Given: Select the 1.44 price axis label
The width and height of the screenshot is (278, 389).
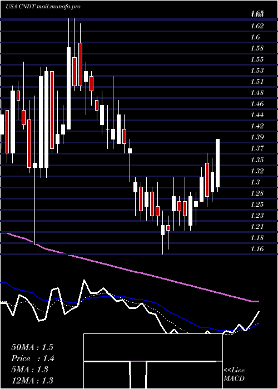Looking at the screenshot, I should (x=257, y=115).
